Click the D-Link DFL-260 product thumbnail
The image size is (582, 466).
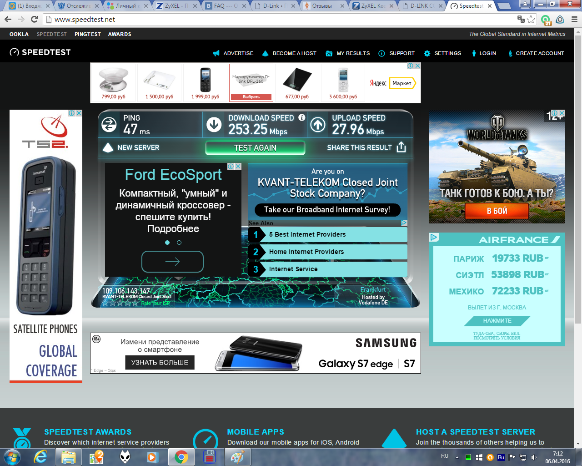(x=251, y=83)
